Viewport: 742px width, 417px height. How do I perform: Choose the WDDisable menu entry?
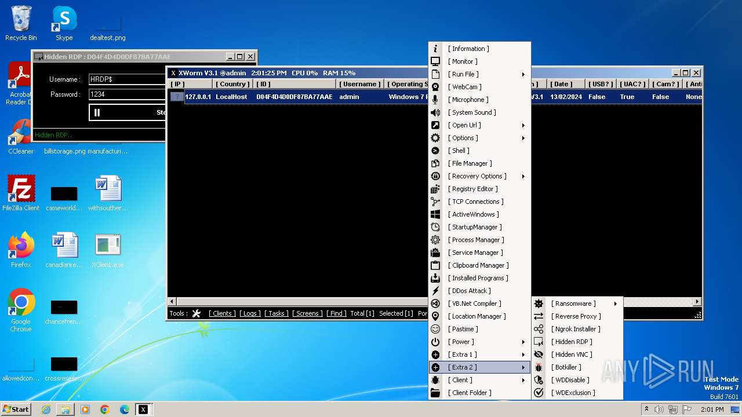coord(577,380)
